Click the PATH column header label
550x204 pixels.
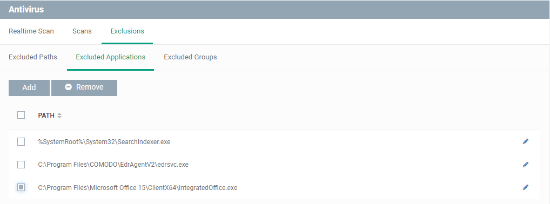46,115
